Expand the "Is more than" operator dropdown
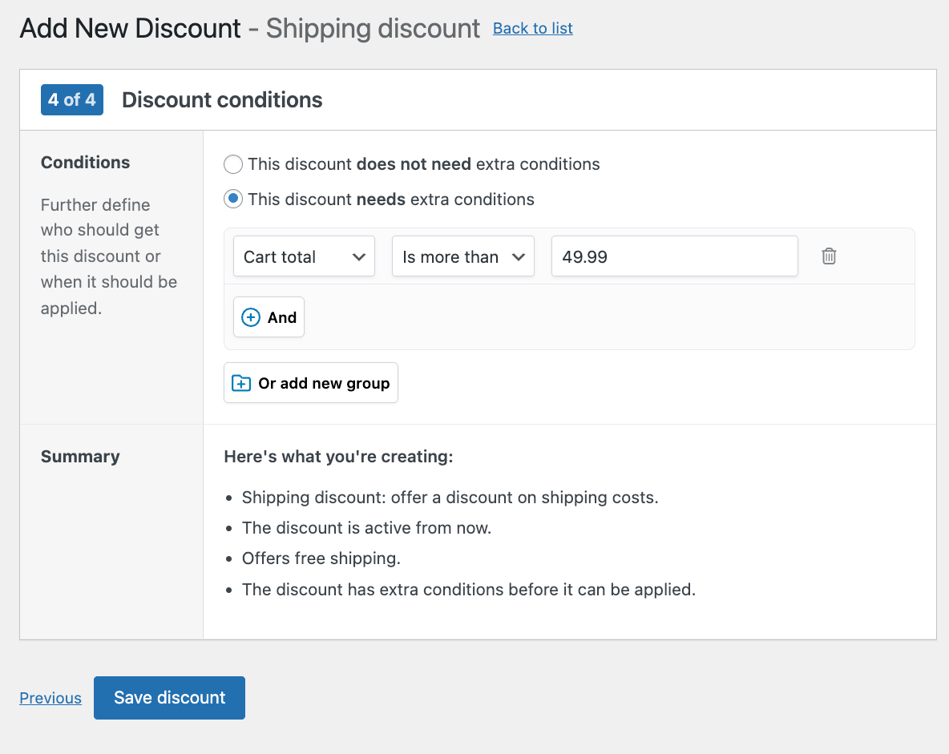This screenshot has width=949, height=754. (462, 256)
